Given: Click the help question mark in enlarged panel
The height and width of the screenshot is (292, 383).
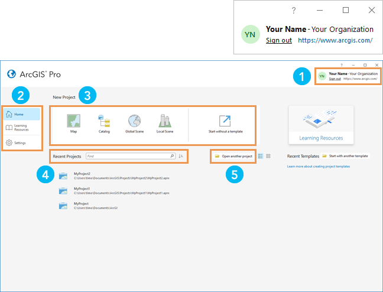Looking at the screenshot, I should pos(294,10).
